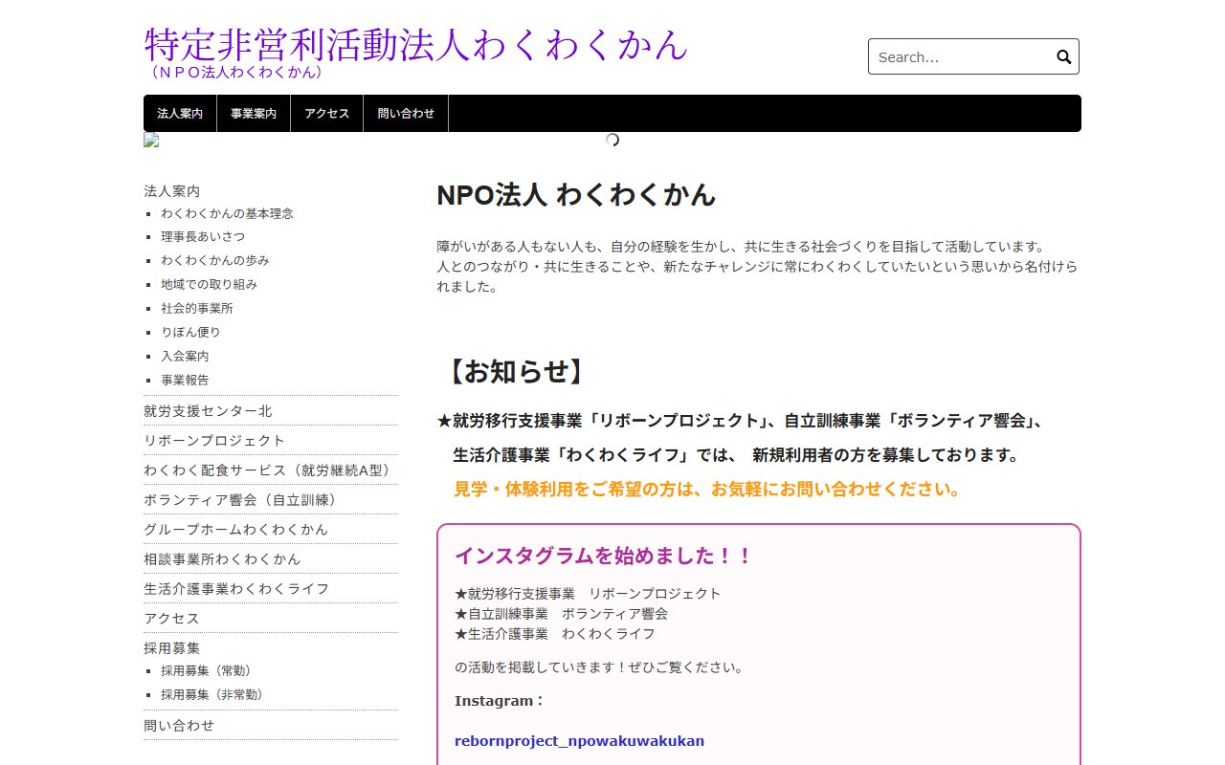Image resolution: width=1225 pixels, height=765 pixels.
Task: Open 事業案内 in the black navigation bar
Action: (254, 113)
